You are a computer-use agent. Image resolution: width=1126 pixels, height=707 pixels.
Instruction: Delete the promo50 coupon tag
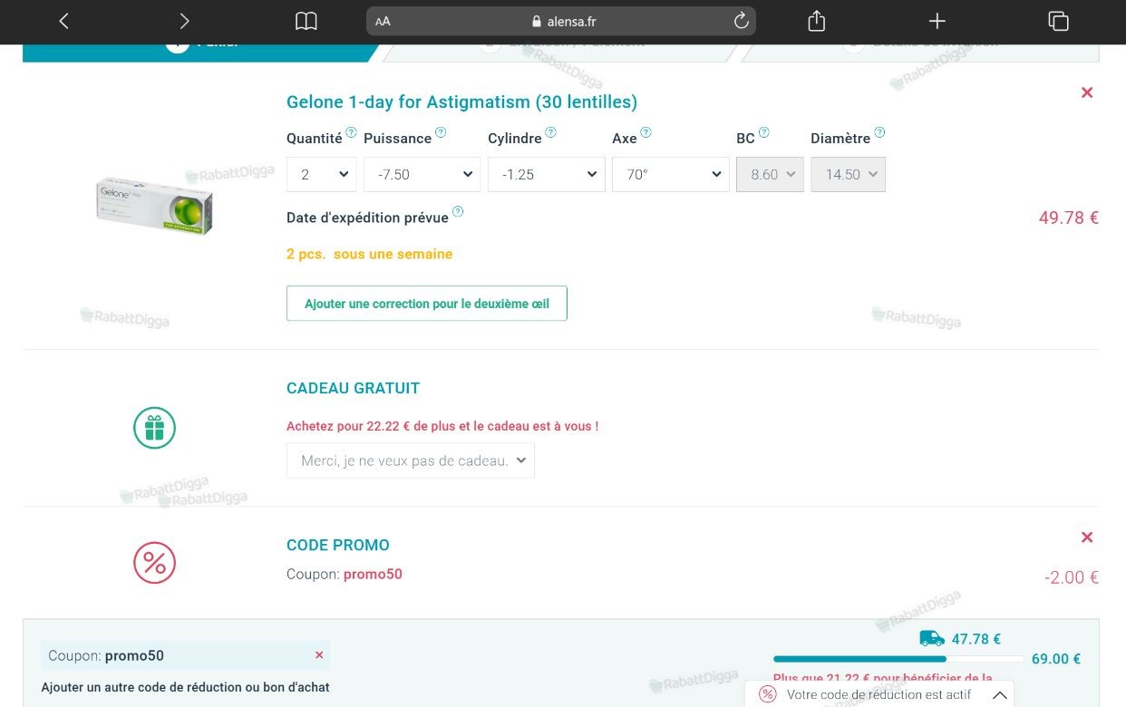click(319, 655)
